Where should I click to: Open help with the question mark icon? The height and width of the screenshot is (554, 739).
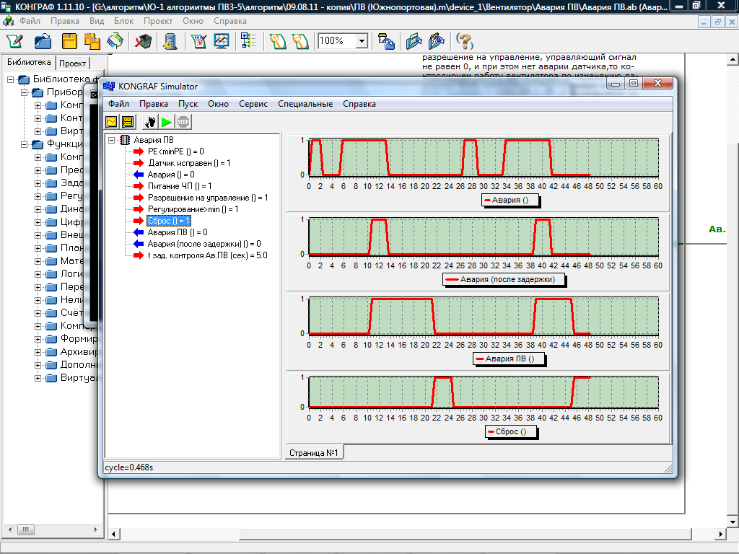point(465,41)
